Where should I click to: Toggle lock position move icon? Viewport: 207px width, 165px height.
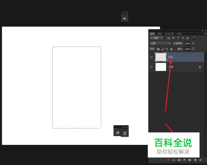point(167,49)
